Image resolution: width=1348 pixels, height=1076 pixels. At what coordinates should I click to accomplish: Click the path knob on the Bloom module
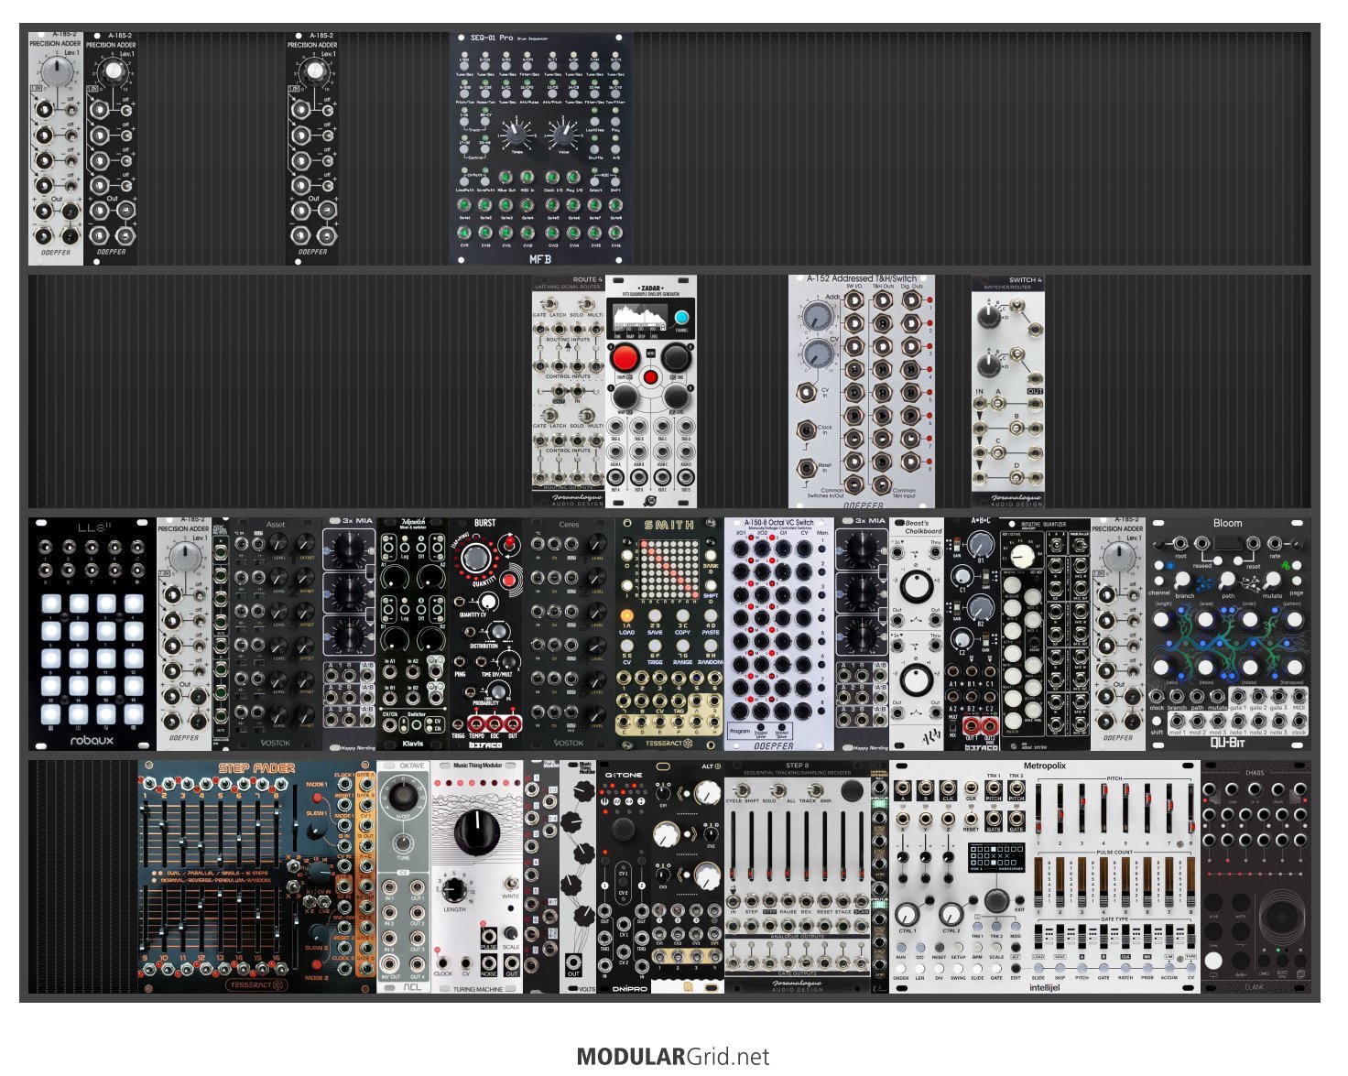pyautogui.click(x=1228, y=580)
